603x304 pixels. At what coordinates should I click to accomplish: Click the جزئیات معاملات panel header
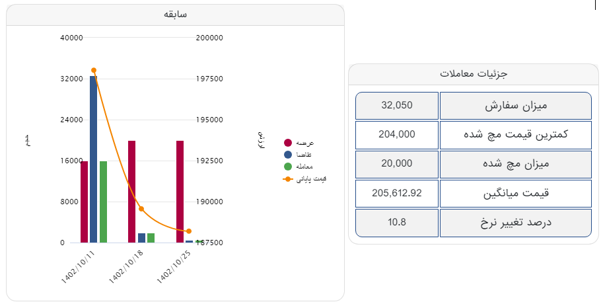[473, 74]
